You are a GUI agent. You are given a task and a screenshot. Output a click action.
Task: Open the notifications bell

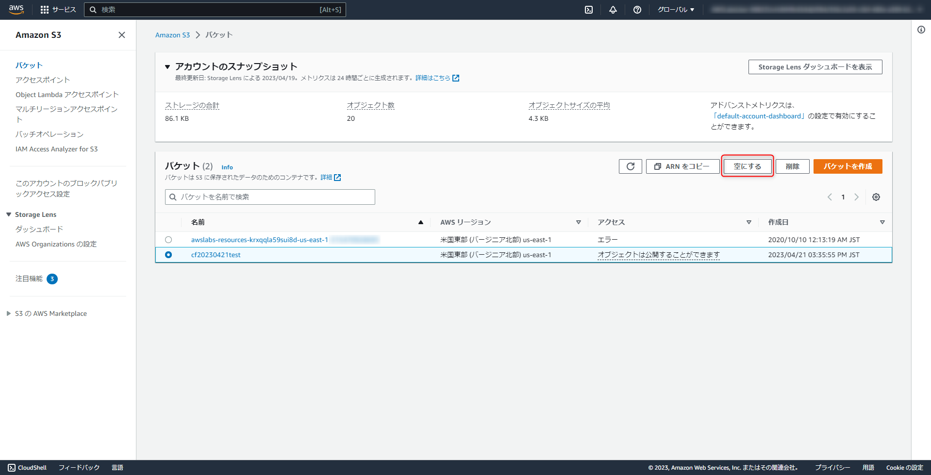613,9
